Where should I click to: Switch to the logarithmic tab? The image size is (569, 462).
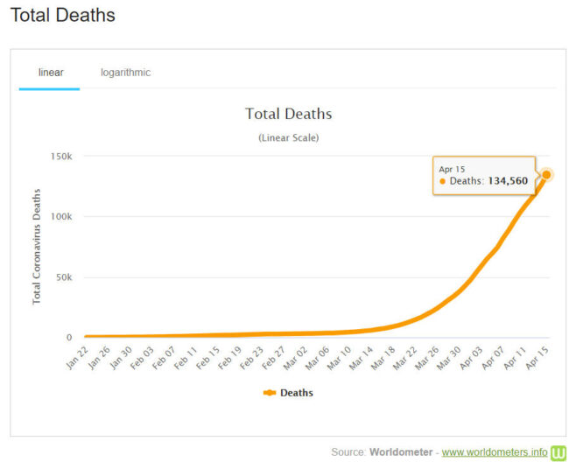125,73
